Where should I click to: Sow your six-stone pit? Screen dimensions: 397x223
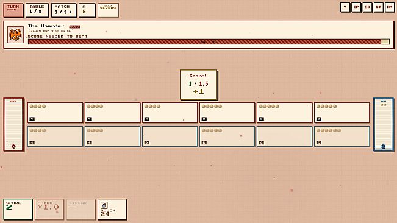coord(342,136)
